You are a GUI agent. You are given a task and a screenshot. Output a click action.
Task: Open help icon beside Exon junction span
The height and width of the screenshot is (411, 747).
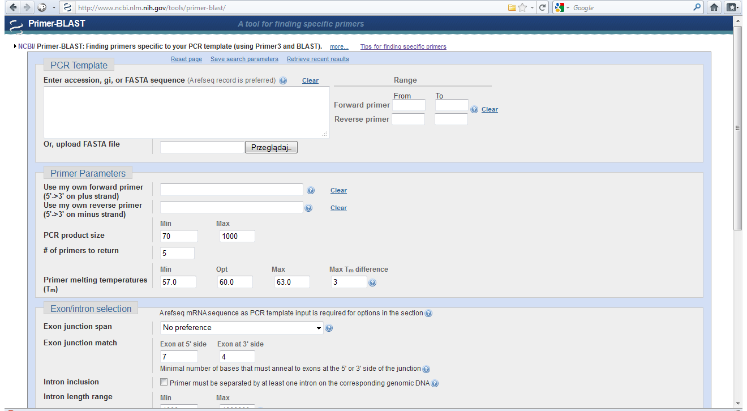pos(329,328)
